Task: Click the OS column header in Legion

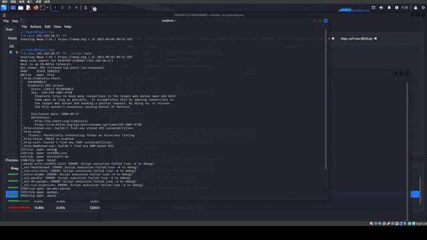Action: [x=11, y=46]
